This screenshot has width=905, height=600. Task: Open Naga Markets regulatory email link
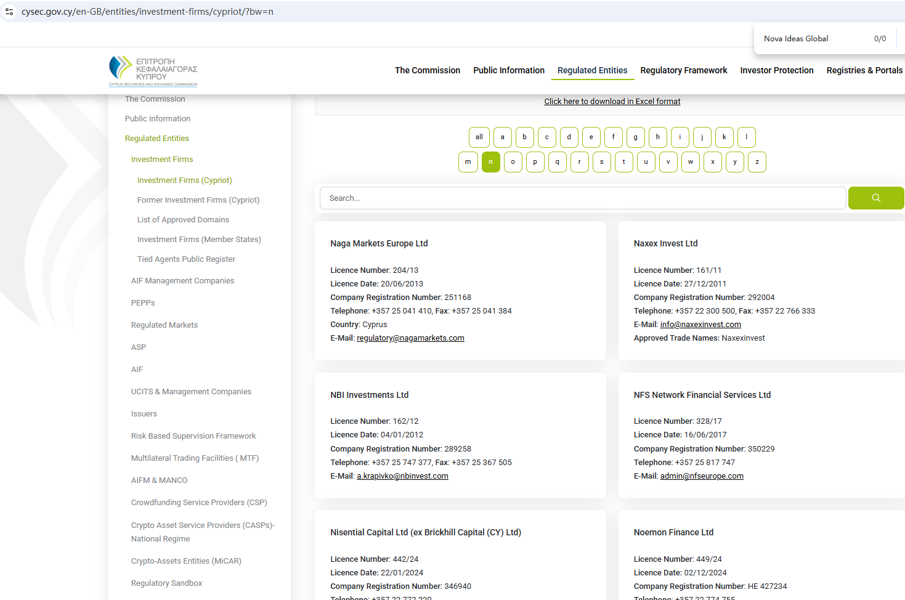(x=410, y=338)
